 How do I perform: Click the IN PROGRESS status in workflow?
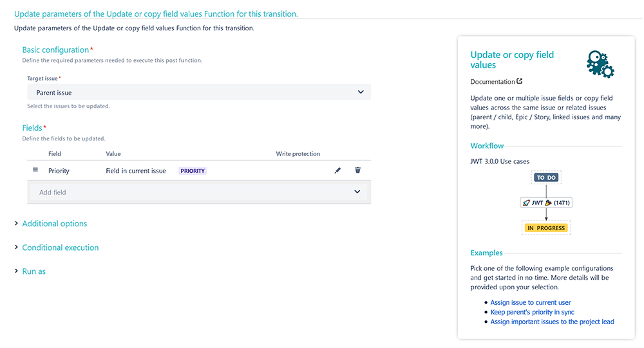tap(546, 228)
